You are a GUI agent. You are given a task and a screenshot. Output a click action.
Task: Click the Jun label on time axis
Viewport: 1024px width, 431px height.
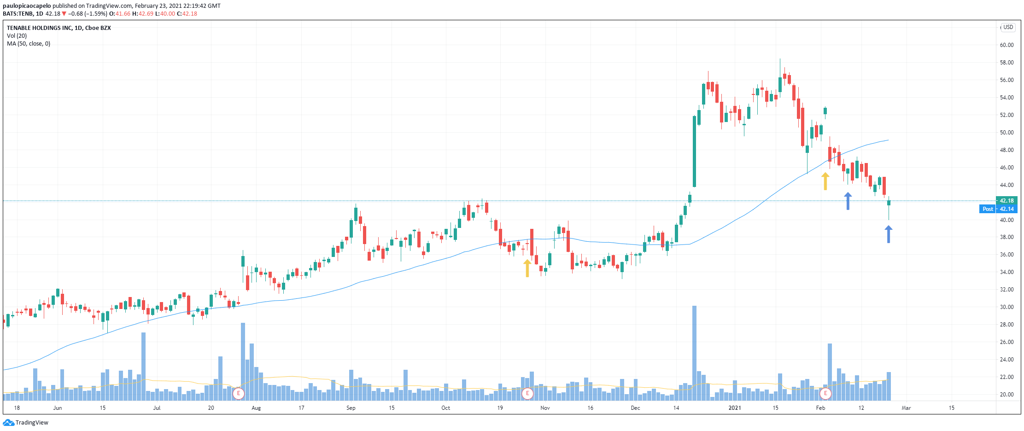pos(58,408)
